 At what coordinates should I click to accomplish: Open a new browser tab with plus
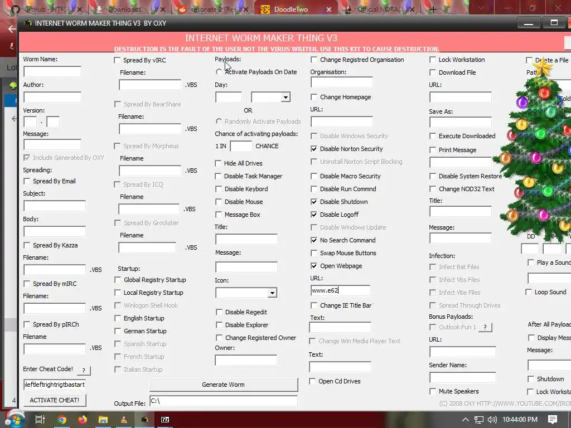[x=433, y=9]
